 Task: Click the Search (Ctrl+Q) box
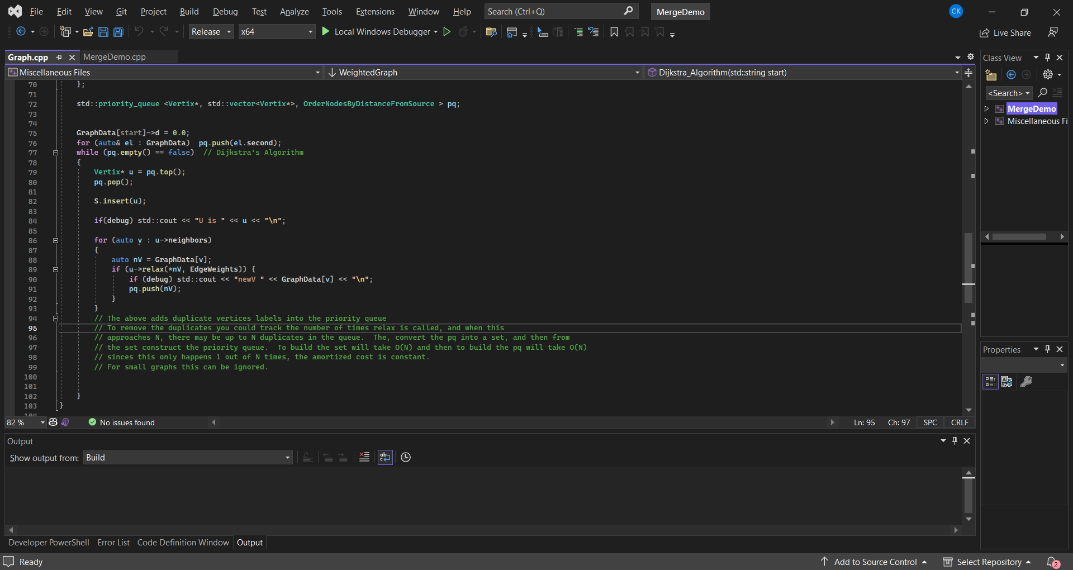553,12
